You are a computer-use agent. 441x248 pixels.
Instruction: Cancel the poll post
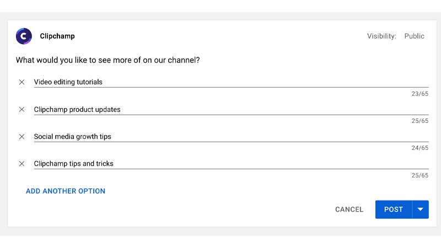pos(349,209)
